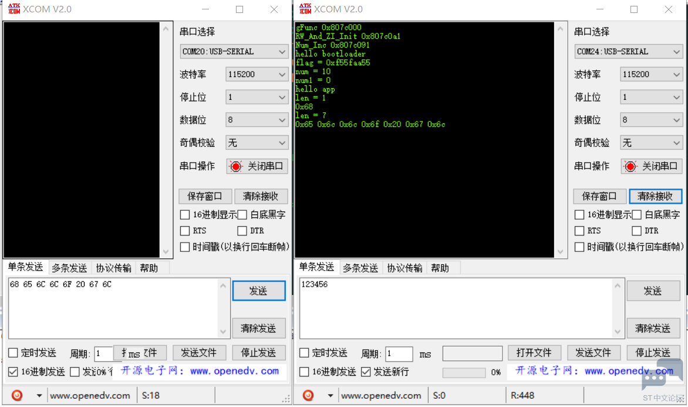Click 清除发送 in left window
This screenshot has width=688, height=407.
pyautogui.click(x=258, y=328)
